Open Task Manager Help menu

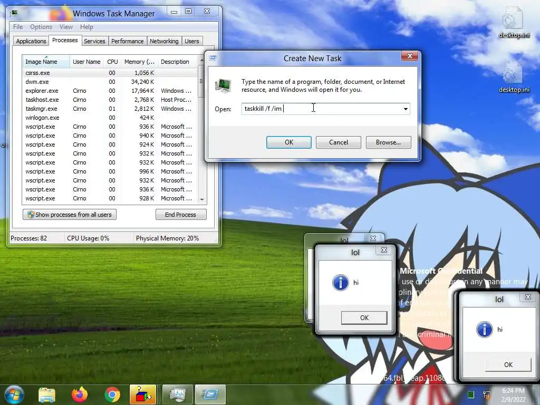pyautogui.click(x=86, y=27)
